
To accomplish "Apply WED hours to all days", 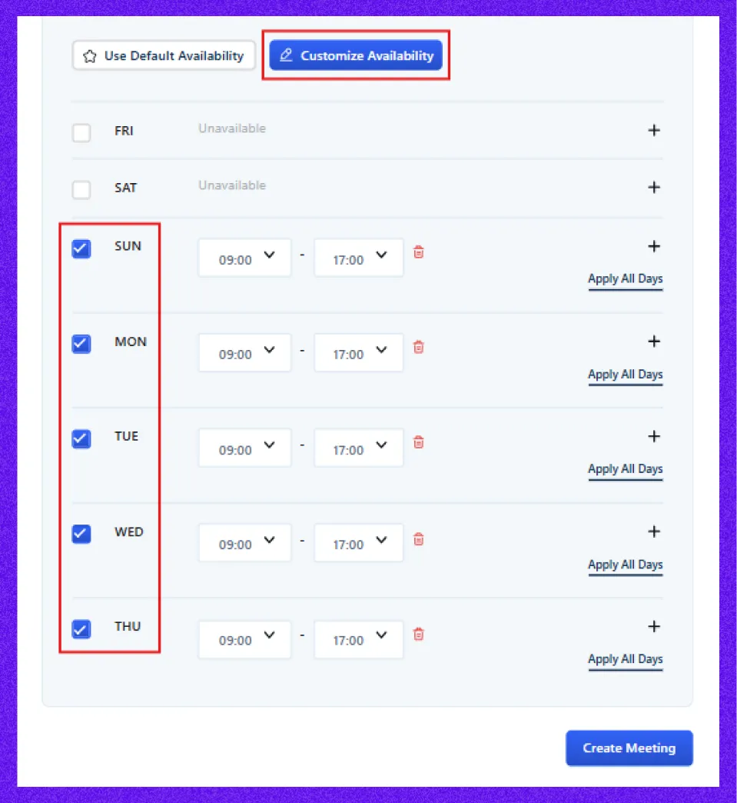I will click(x=626, y=565).
